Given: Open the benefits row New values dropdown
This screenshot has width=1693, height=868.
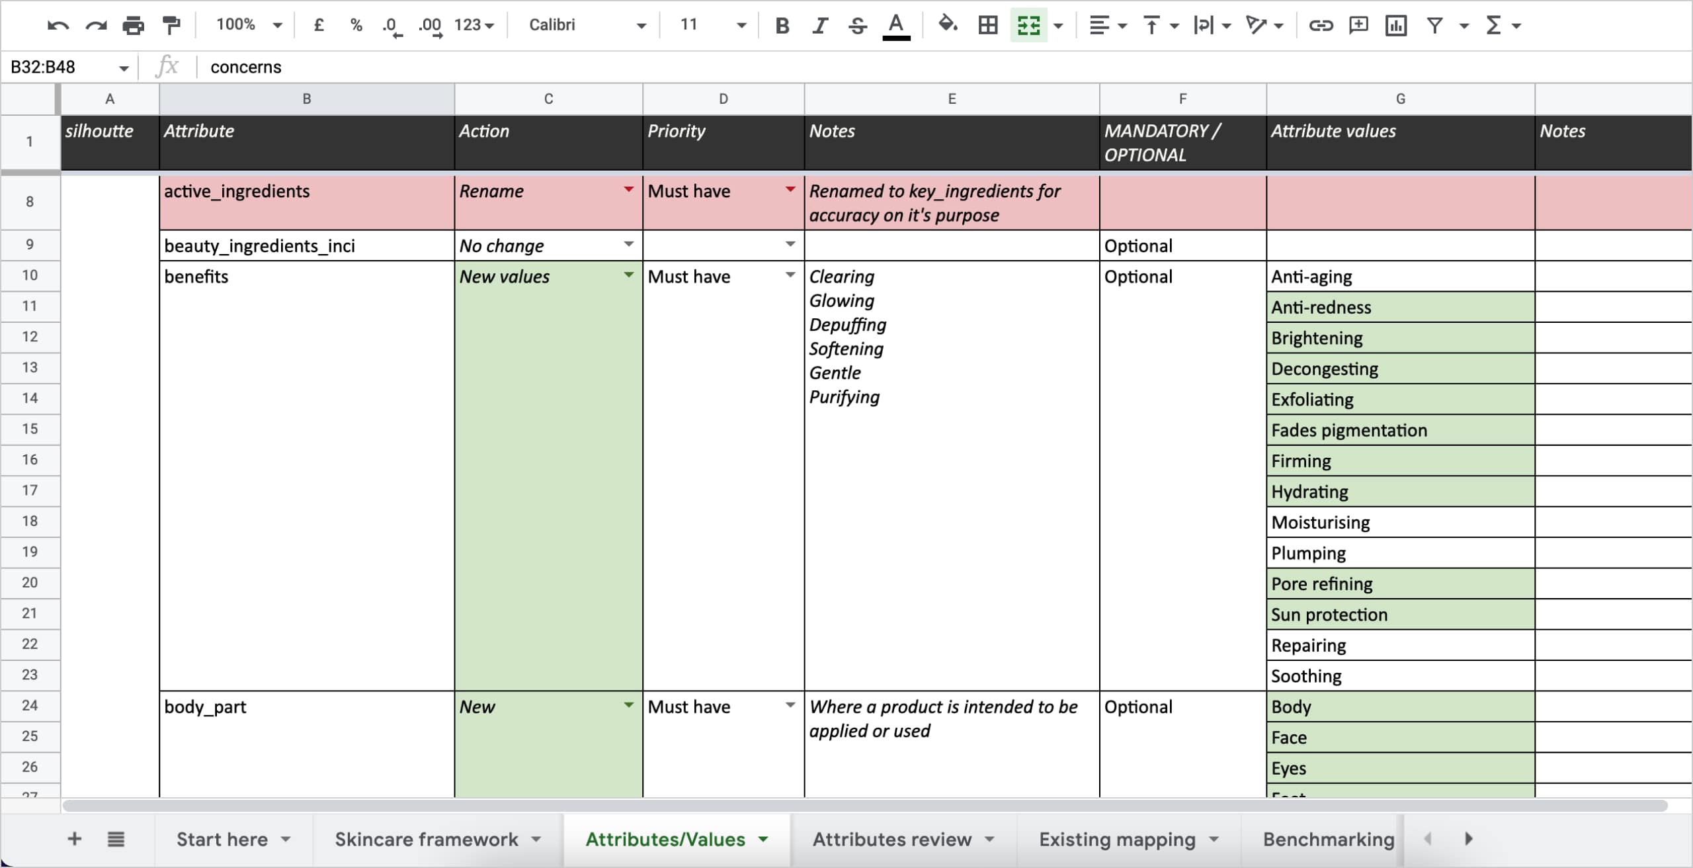Looking at the screenshot, I should pos(628,275).
